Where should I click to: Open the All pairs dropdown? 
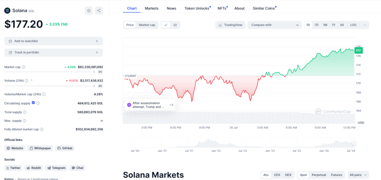pos(358,175)
